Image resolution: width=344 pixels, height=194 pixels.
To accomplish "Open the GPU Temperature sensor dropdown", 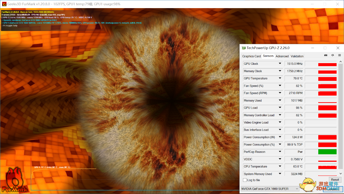I will (280, 78).
